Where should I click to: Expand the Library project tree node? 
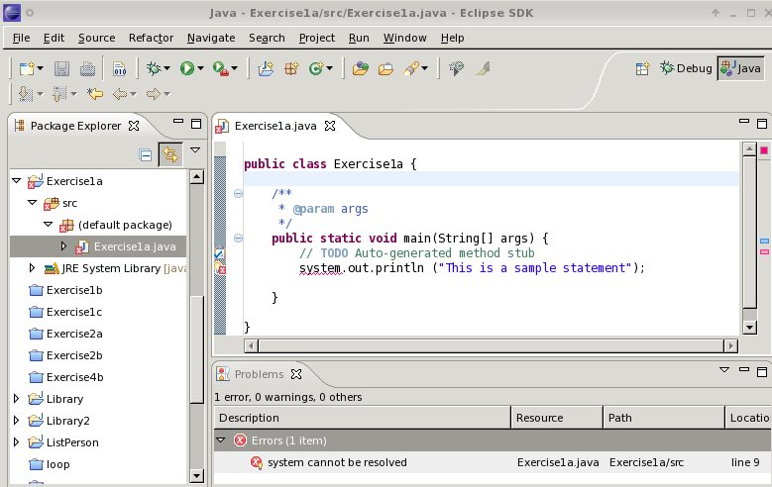(16, 399)
